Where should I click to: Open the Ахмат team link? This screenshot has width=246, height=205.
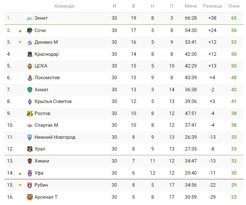coord(42,90)
